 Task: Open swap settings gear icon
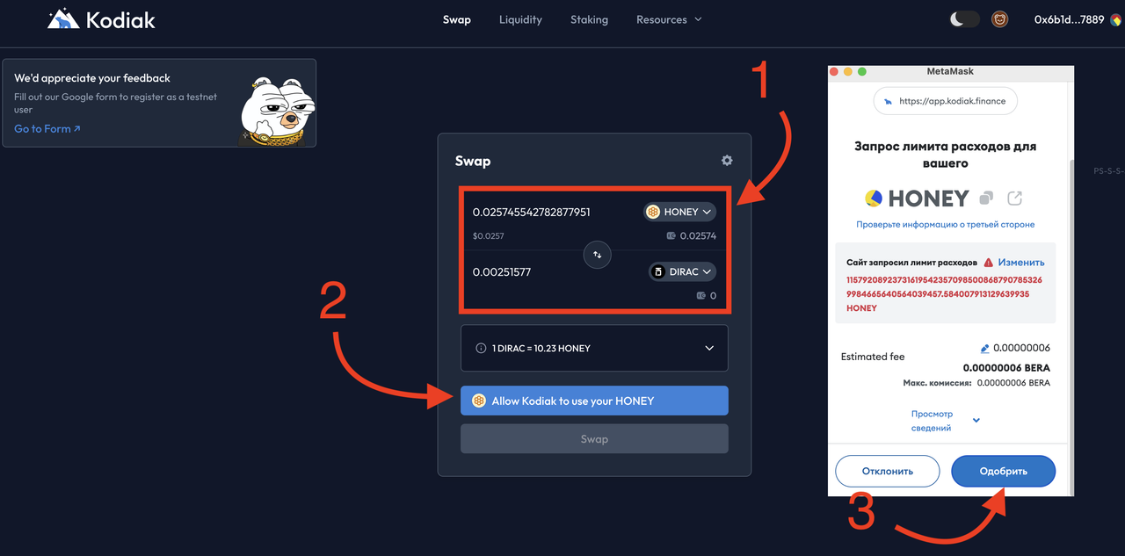click(727, 161)
